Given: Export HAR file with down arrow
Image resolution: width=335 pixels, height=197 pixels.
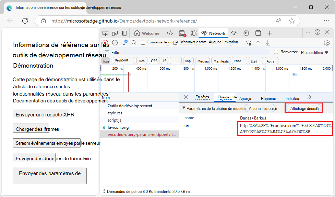Looking at the screenshot, I should [267, 43].
